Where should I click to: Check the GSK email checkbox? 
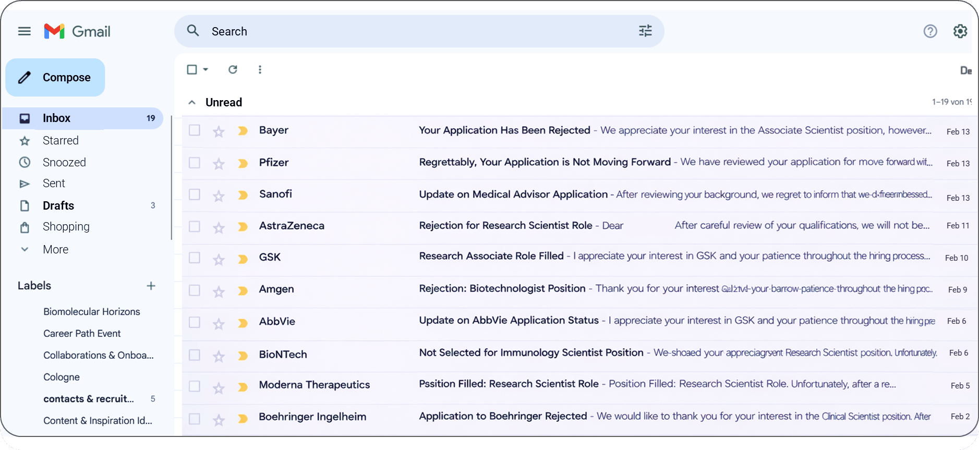click(x=195, y=258)
